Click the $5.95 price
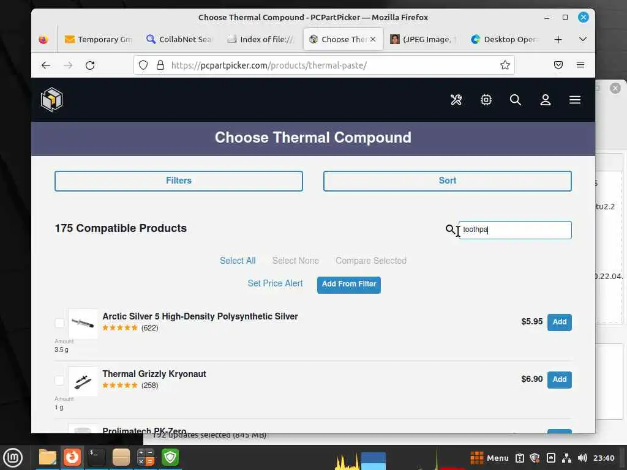This screenshot has height=470, width=627. click(x=532, y=322)
